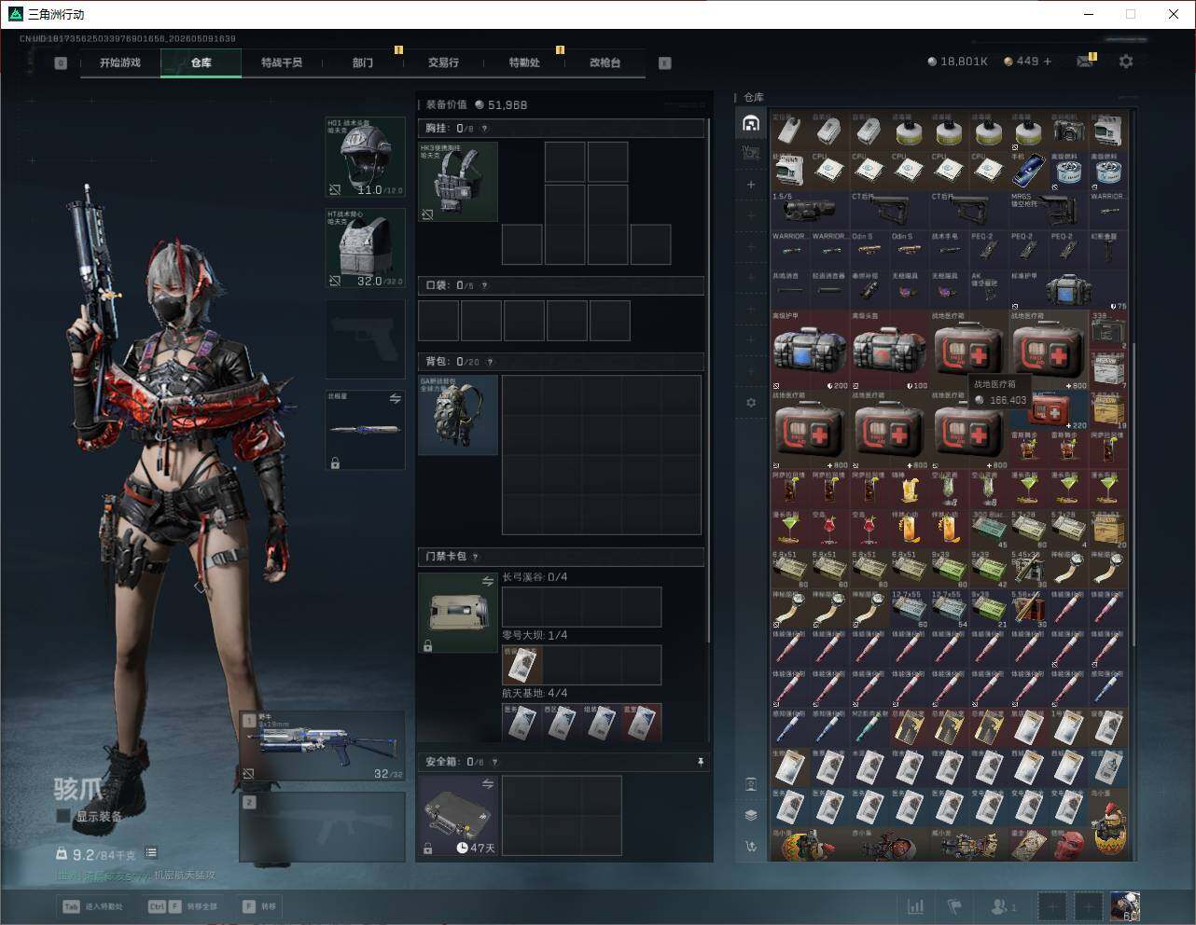Click the 长弓溪谷: 0/4 label
The width and height of the screenshot is (1196, 925).
pos(535,577)
